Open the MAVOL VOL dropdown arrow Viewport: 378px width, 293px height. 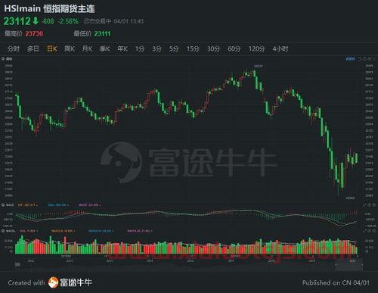click(37, 231)
